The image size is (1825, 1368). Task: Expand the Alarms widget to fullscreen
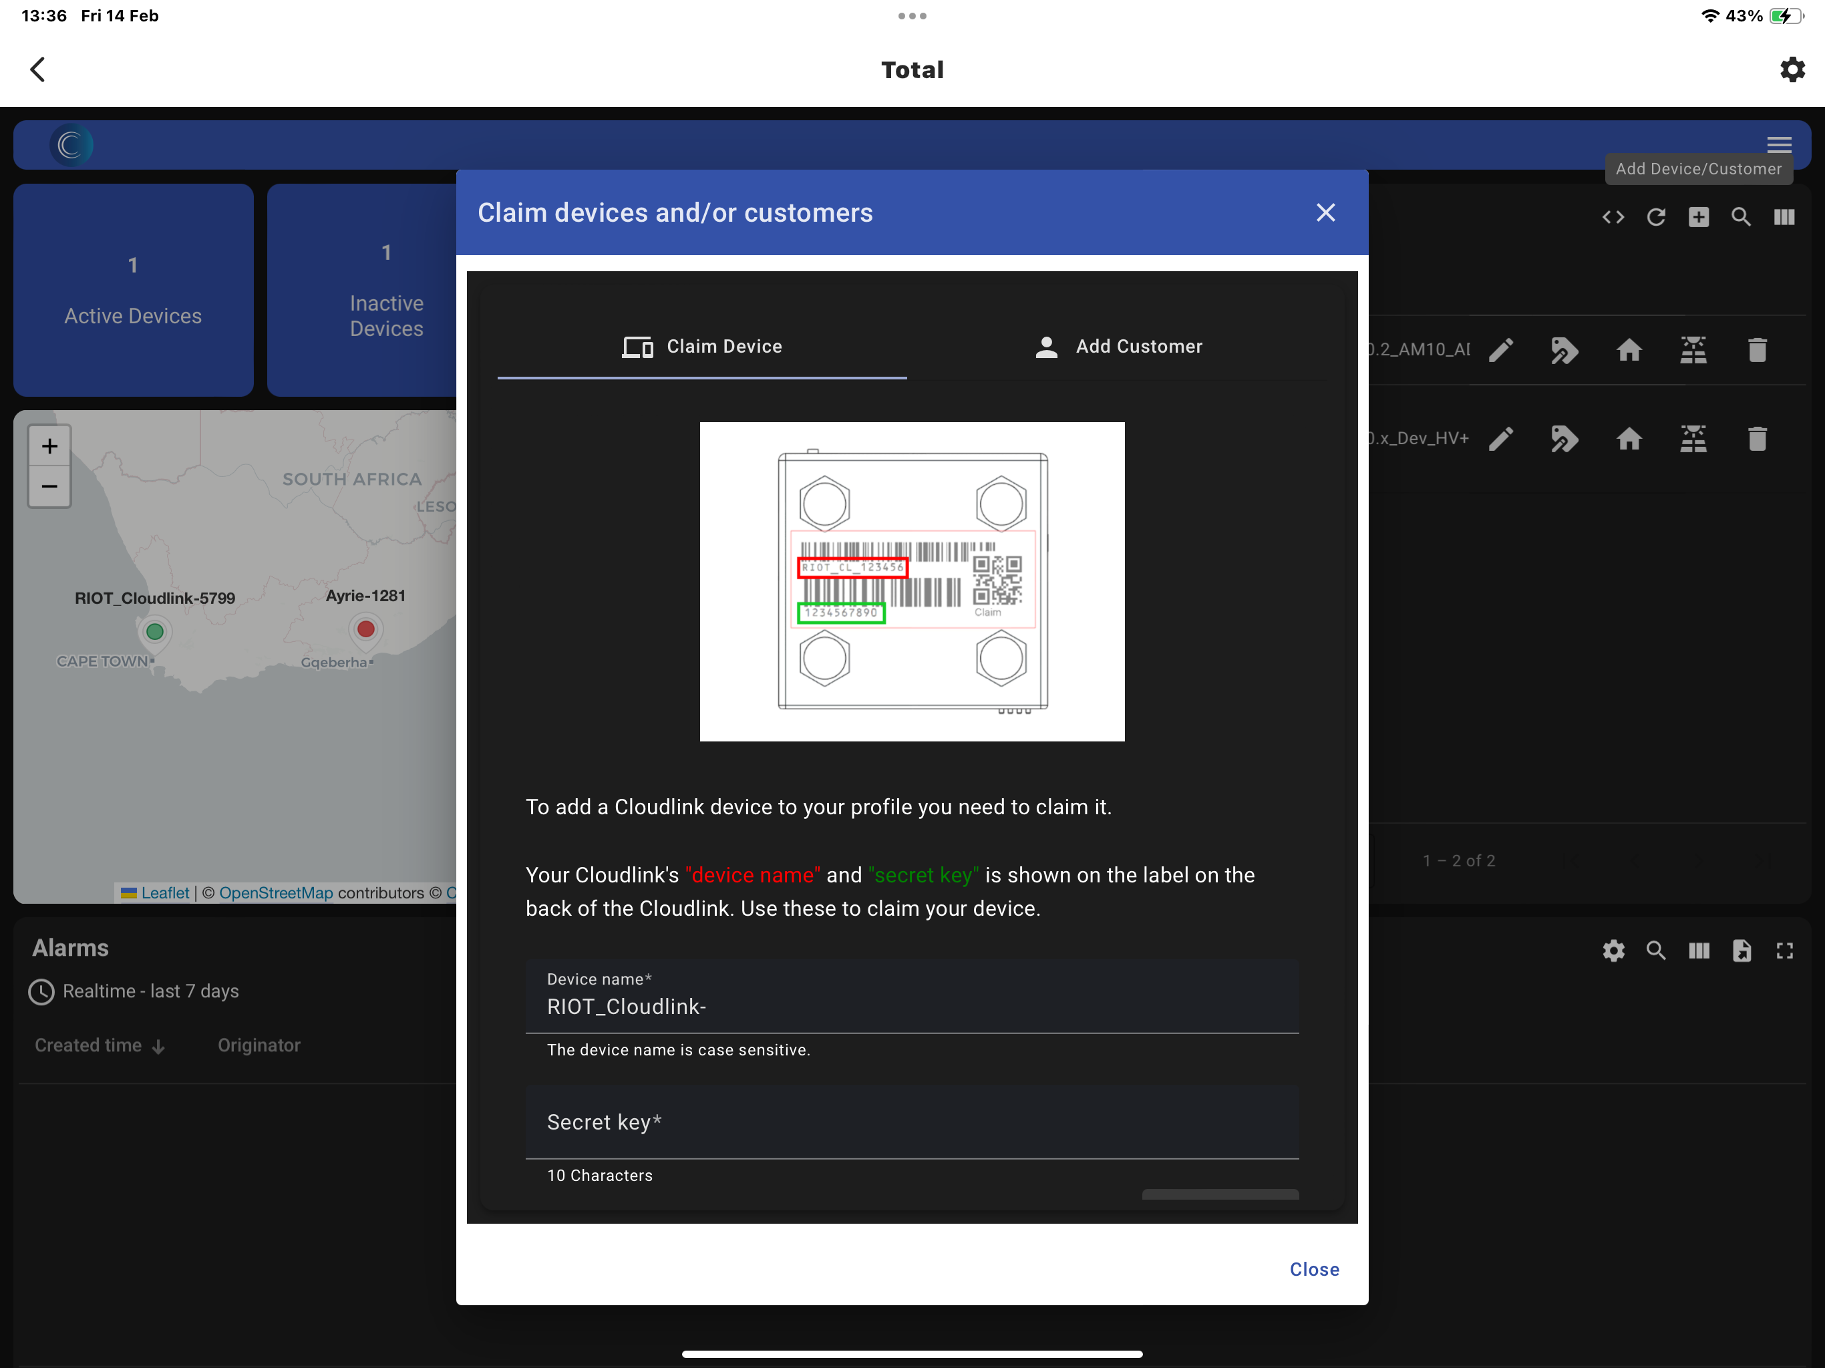[1784, 951]
